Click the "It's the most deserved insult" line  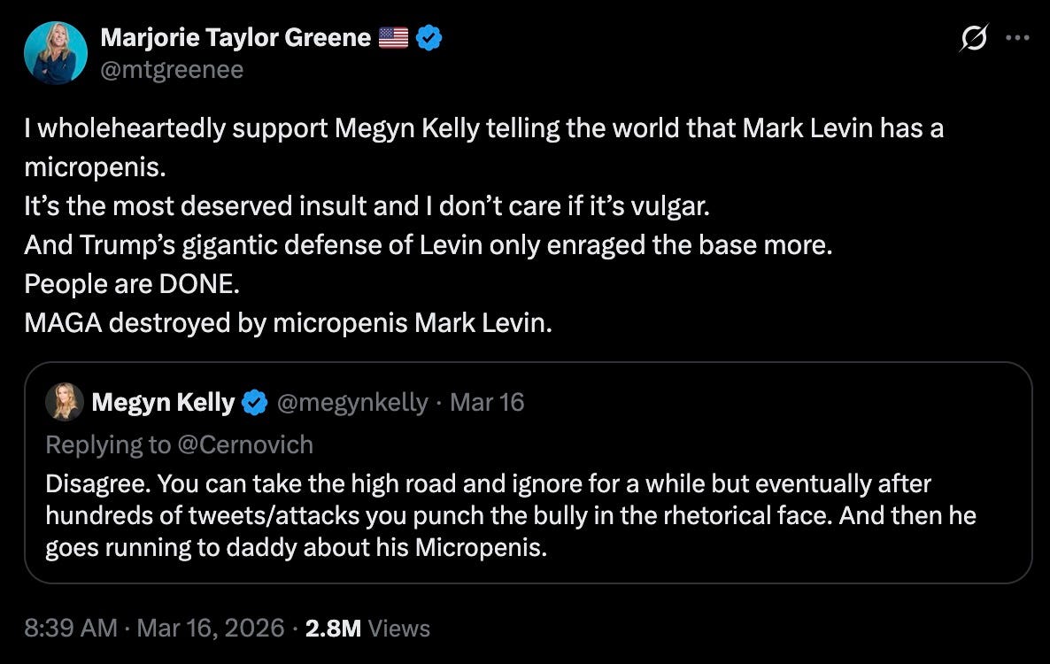(x=367, y=206)
